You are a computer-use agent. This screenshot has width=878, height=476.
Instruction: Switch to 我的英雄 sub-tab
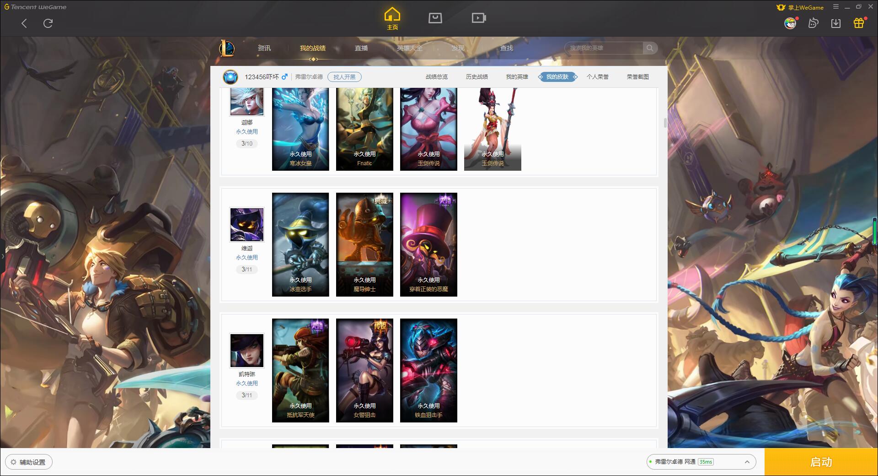(517, 77)
